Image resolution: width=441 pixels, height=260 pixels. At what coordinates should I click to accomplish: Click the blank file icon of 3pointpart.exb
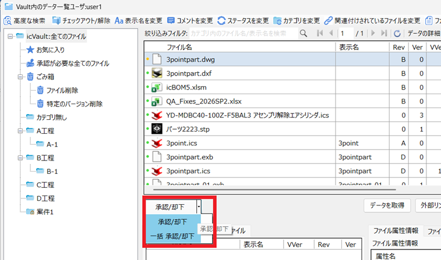tap(157, 156)
